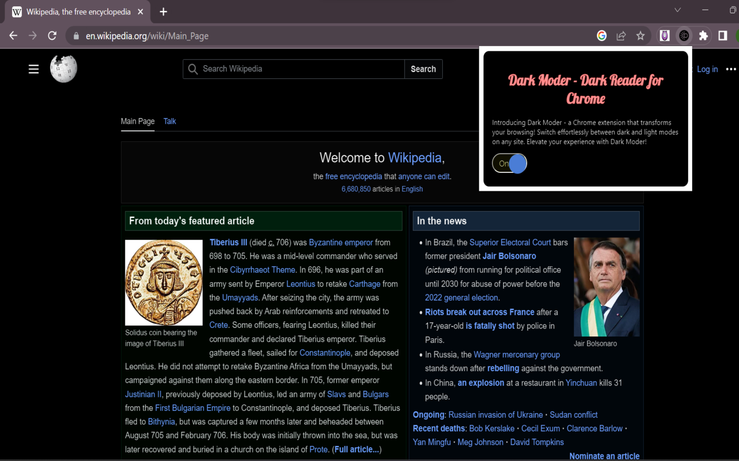Follow the Constantinople link

coord(325,353)
